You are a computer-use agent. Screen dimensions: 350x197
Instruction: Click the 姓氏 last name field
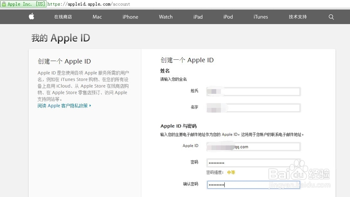253,92
